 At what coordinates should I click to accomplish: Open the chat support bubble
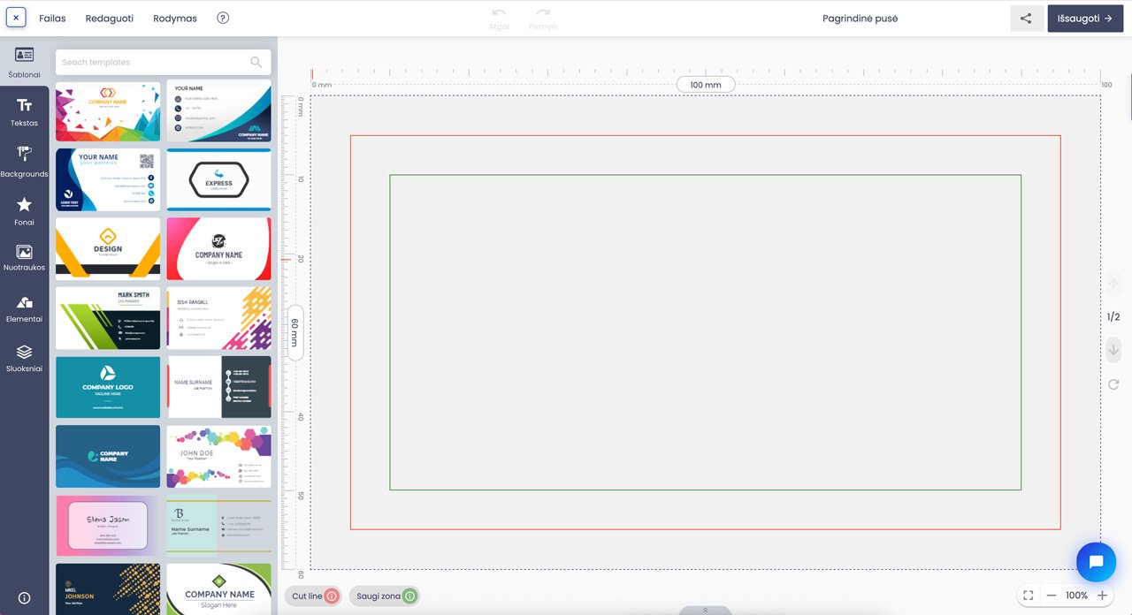1096,562
